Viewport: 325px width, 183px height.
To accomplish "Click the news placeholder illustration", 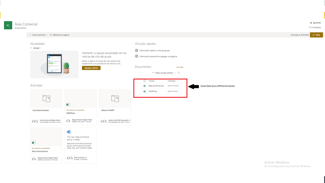I will (x=54, y=64).
